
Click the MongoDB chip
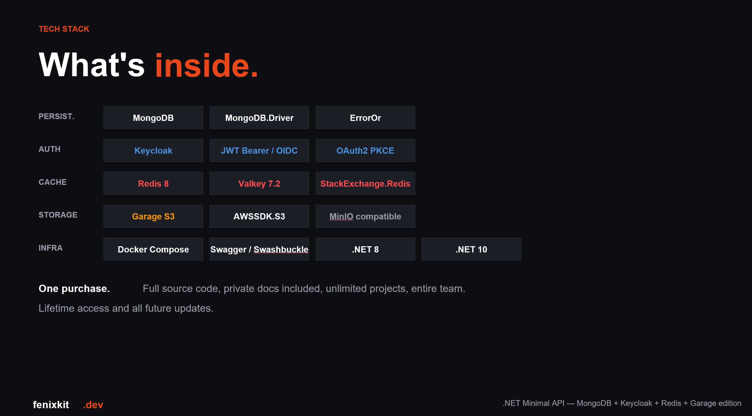(153, 118)
